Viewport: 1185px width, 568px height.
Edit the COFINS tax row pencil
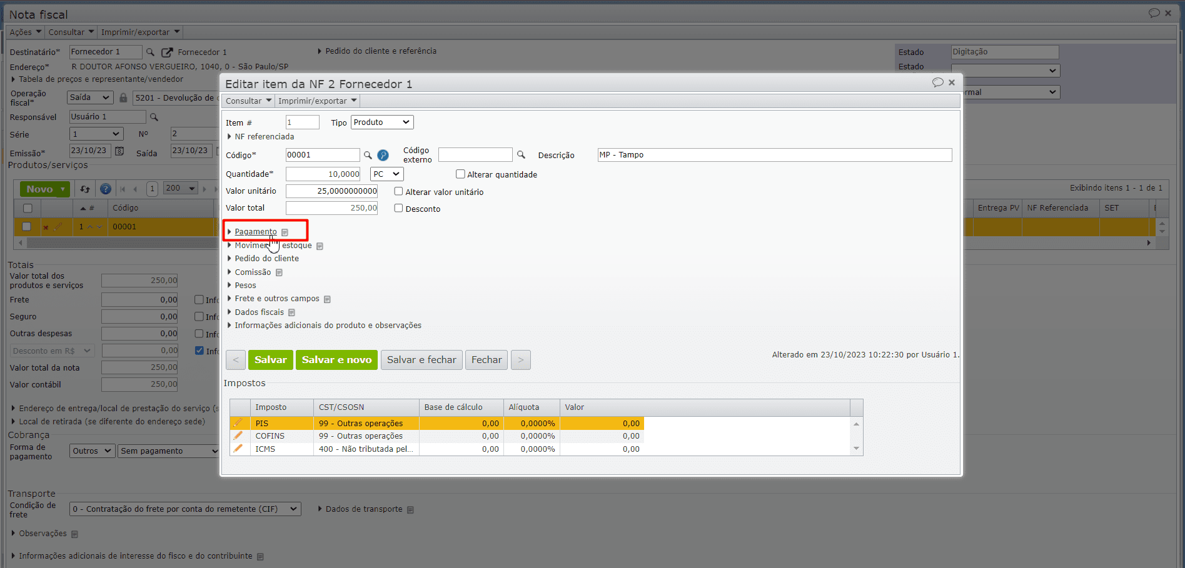pos(238,436)
